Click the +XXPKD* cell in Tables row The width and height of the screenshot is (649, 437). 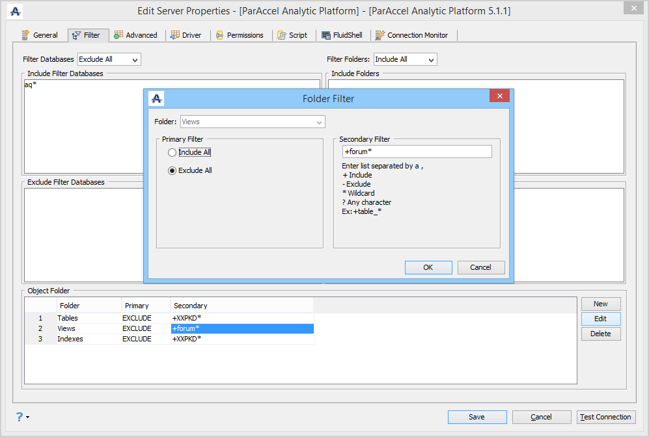tap(242, 319)
